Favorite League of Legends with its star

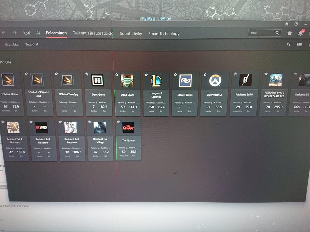146,75
